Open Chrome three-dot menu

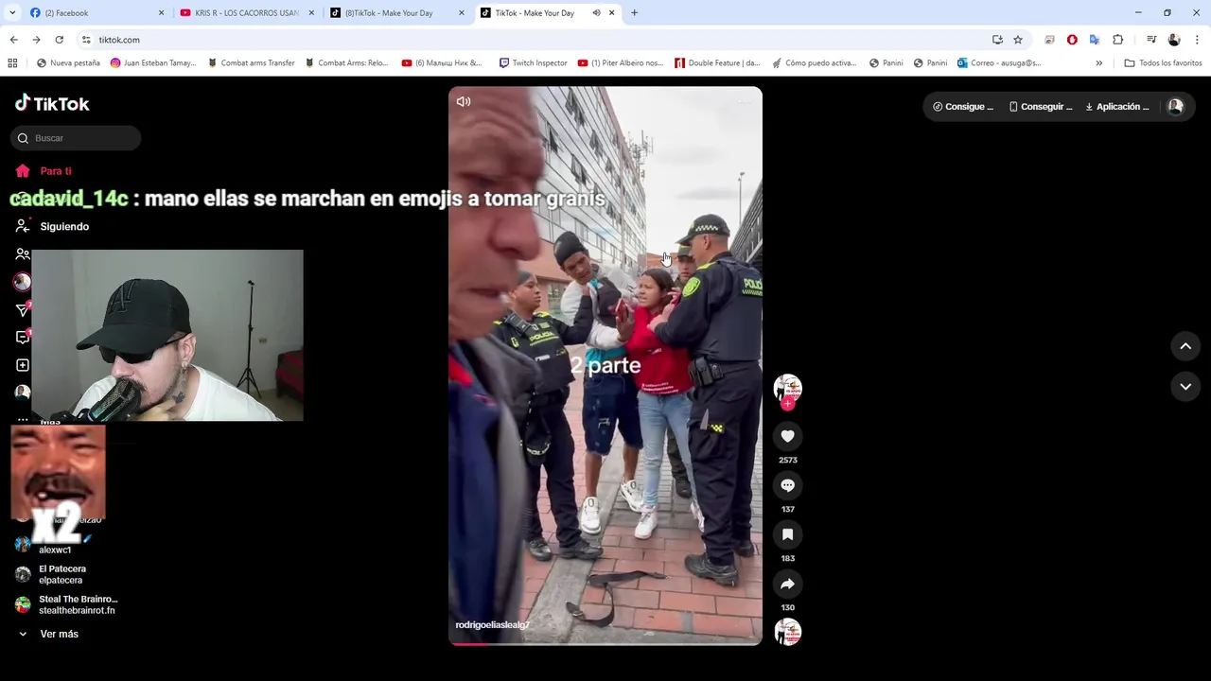[1197, 40]
